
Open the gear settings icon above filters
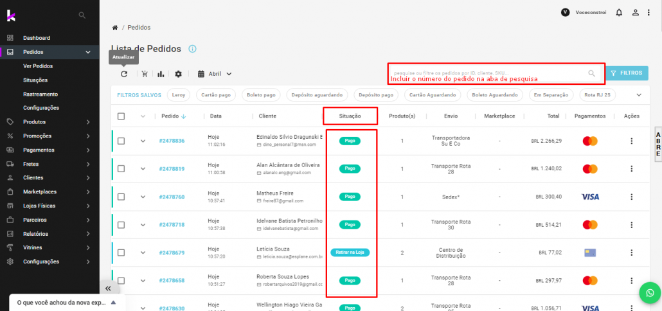pyautogui.click(x=178, y=74)
